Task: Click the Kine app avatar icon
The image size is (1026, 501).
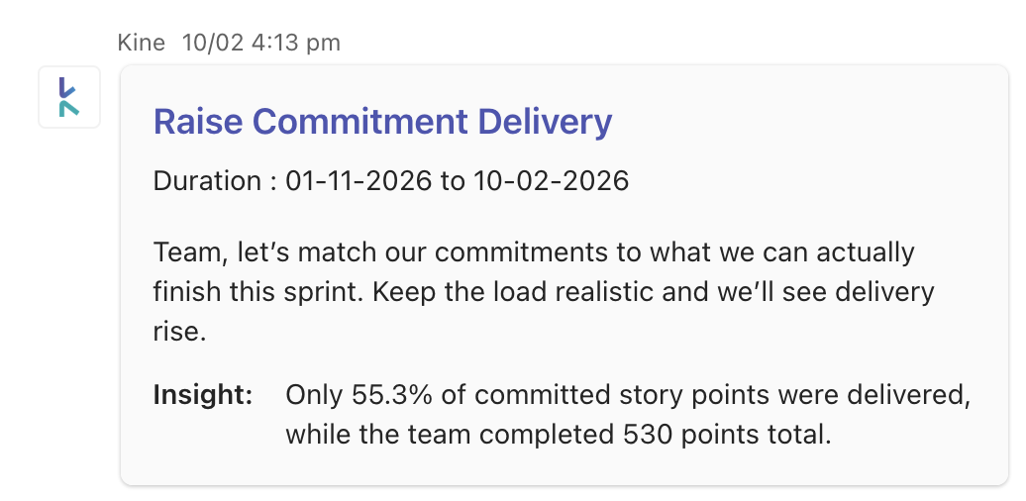Action: click(68, 97)
